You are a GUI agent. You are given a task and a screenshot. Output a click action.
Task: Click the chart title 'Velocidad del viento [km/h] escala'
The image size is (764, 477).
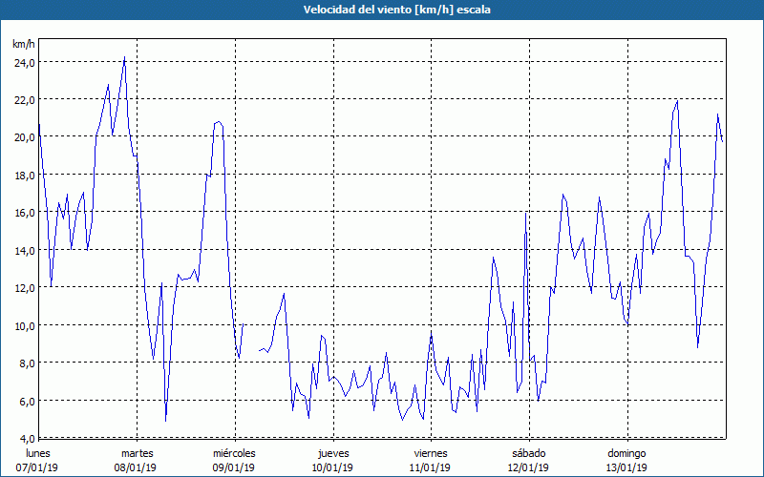(x=396, y=10)
